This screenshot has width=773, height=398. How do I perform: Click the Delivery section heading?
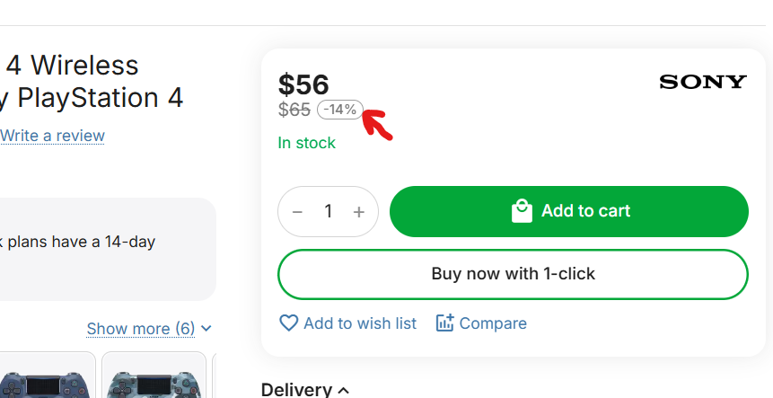click(296, 389)
